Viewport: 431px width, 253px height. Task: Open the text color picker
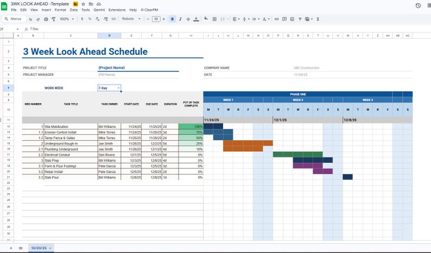[196, 19]
